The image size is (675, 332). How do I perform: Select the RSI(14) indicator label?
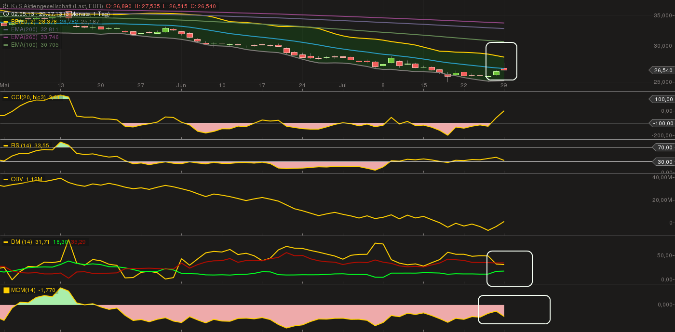[x=22, y=145]
